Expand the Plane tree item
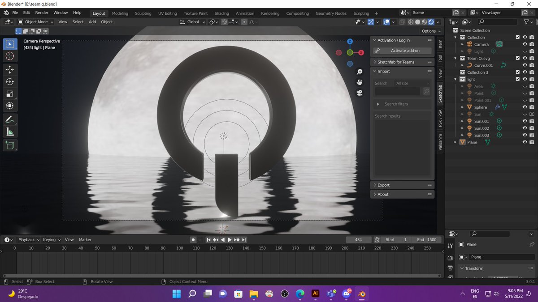 [x=456, y=142]
